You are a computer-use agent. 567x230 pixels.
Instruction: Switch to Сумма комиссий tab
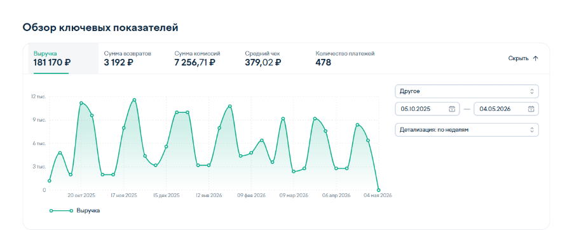point(197,58)
